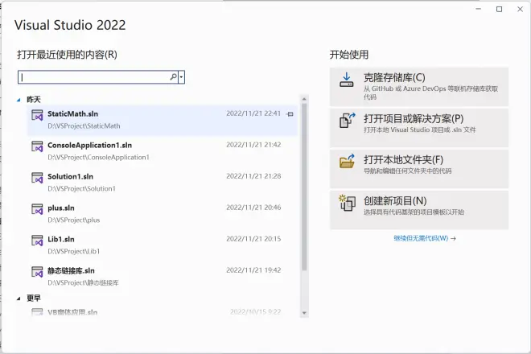This screenshot has height=354, width=531.
Task: Click the Lib1.sln solution icon
Action: pyautogui.click(x=37, y=241)
